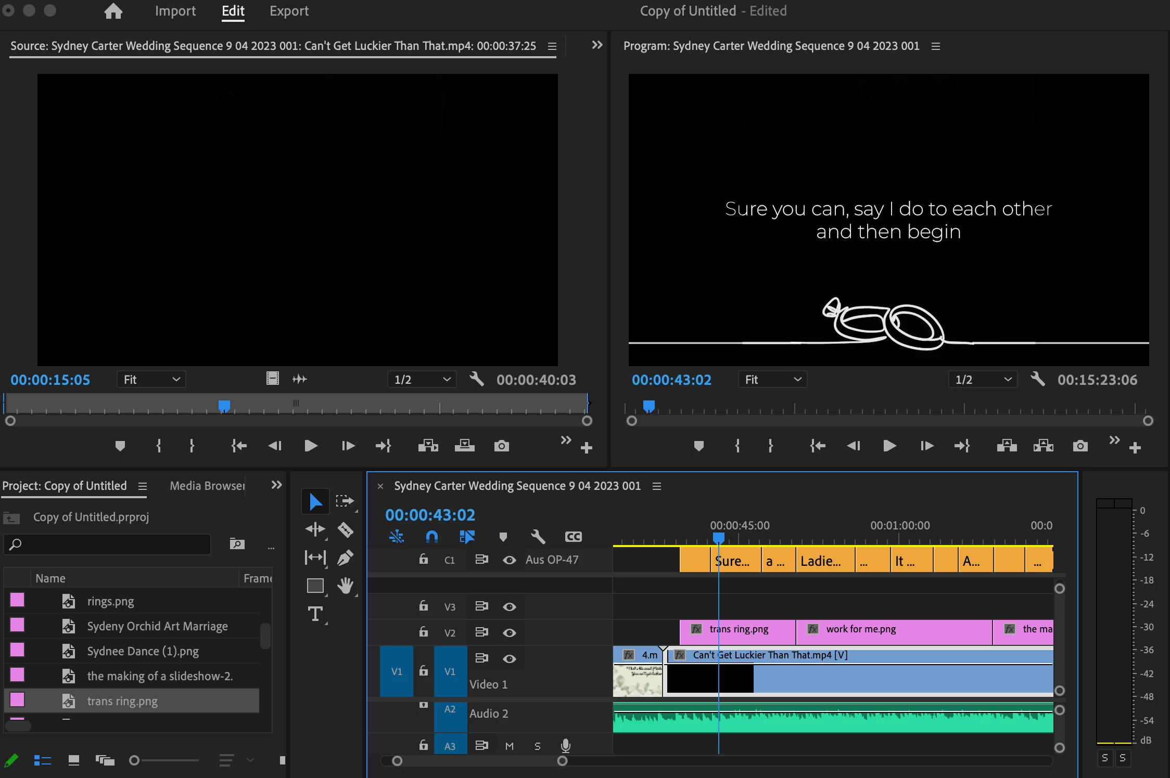Select the Pen tool
This screenshot has width=1170, height=778.
[x=345, y=557]
